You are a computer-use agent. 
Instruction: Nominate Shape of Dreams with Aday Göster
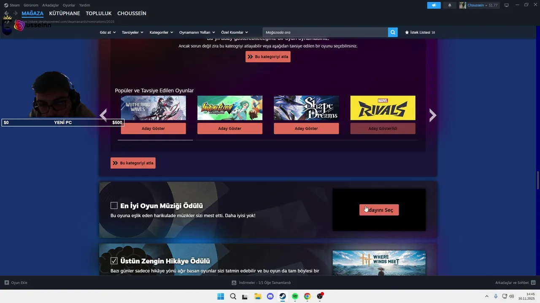click(306, 128)
